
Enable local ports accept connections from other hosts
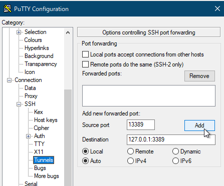(85, 54)
